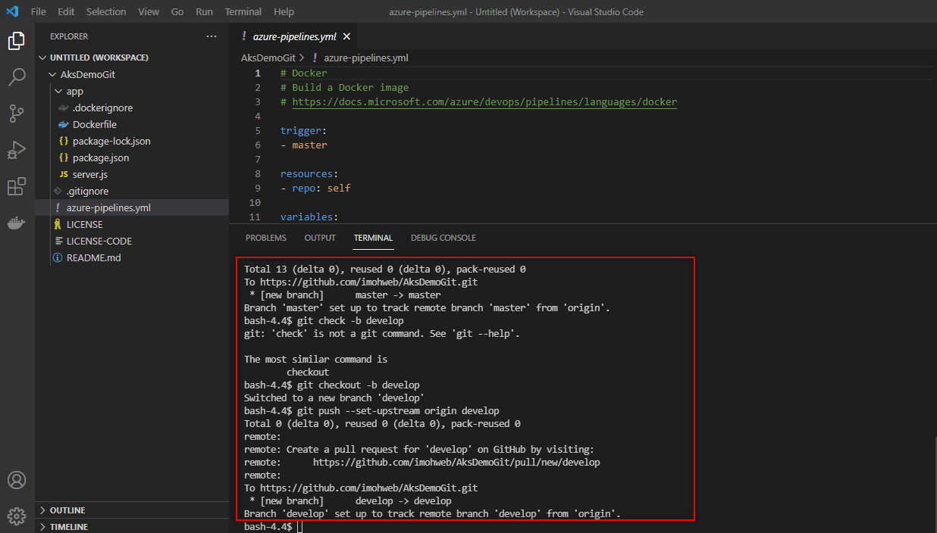Open the Extensions view

click(x=17, y=186)
